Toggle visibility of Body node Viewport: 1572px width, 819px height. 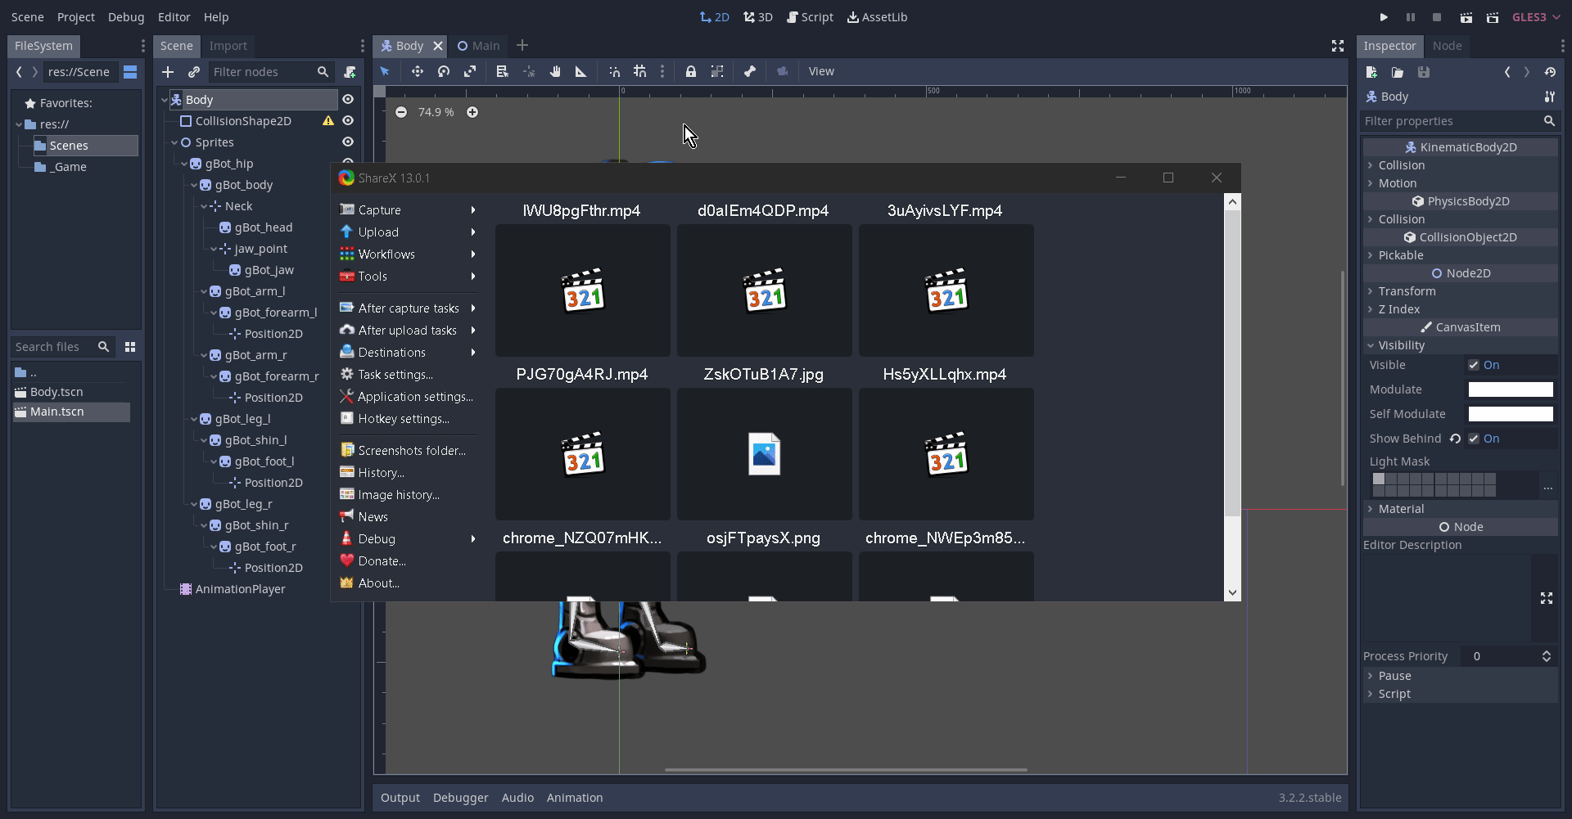pos(348,99)
